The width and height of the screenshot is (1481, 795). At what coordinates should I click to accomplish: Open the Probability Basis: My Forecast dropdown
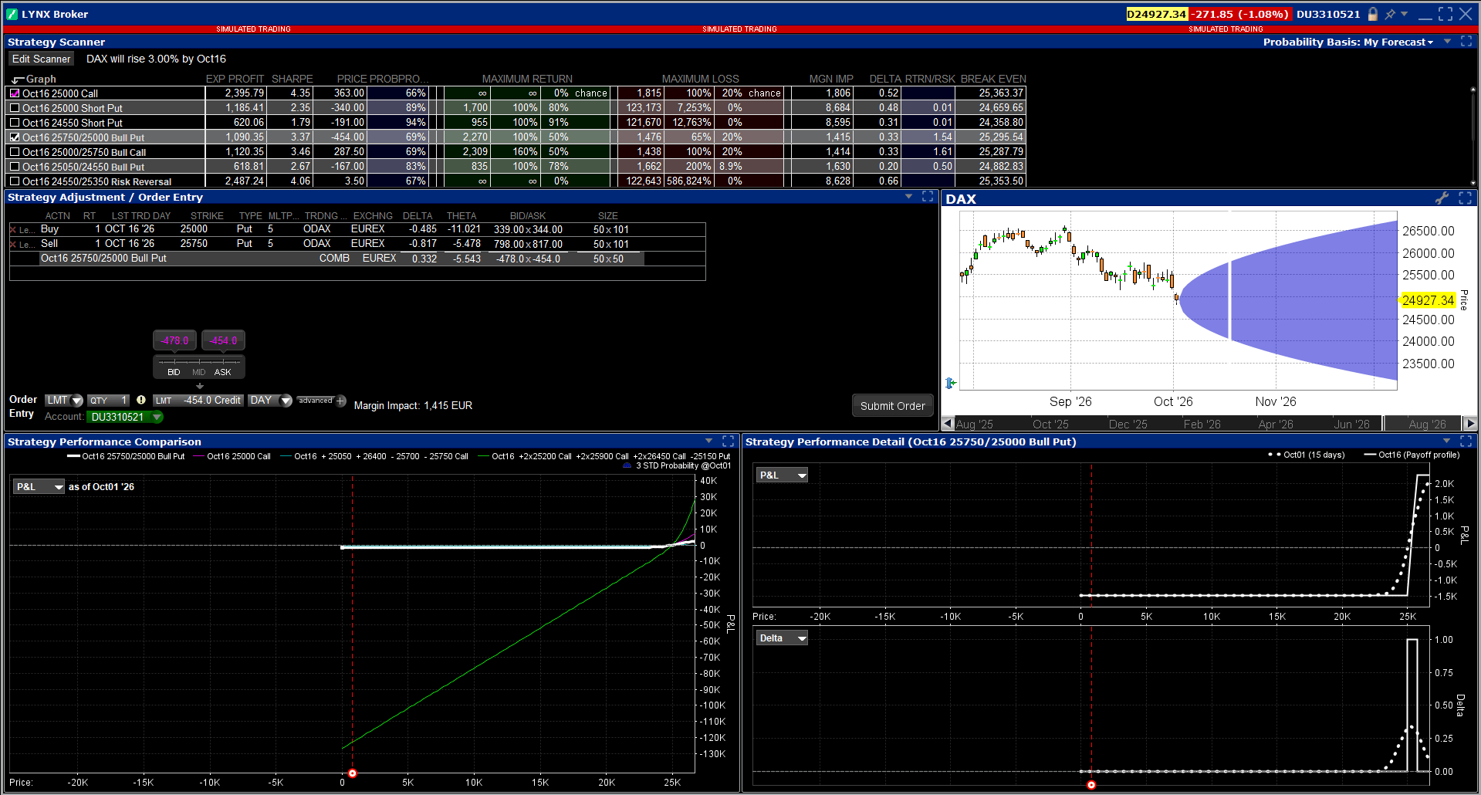click(x=1347, y=42)
